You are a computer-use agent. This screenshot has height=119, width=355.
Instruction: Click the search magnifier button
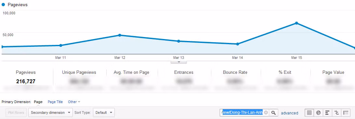pos(273,113)
